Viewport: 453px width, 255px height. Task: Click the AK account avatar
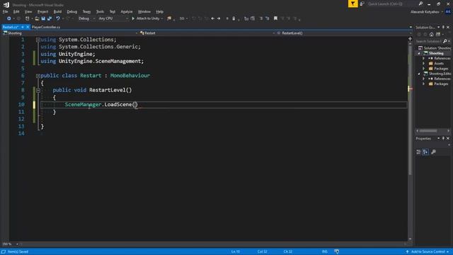tap(448, 11)
